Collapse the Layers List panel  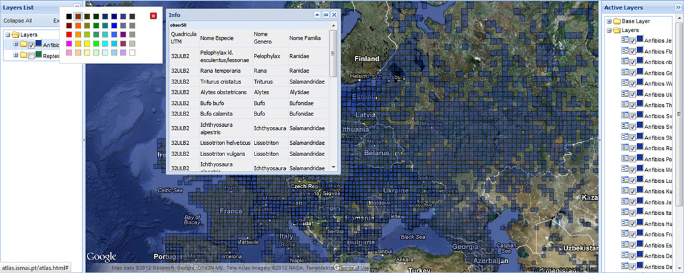click(x=77, y=7)
